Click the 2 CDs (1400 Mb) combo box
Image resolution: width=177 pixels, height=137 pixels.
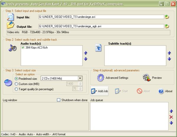(62, 78)
